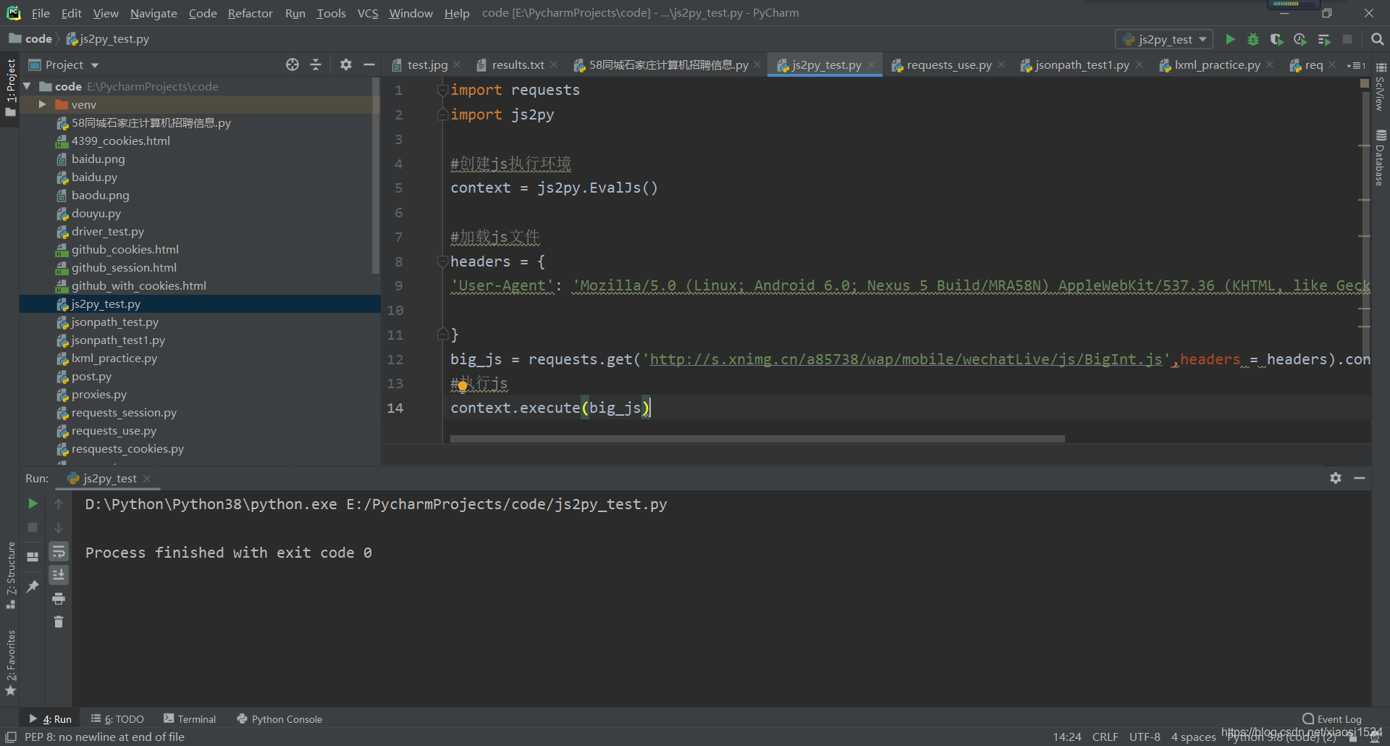This screenshot has width=1390, height=746.
Task: Open the VCS menu
Action: click(x=368, y=13)
